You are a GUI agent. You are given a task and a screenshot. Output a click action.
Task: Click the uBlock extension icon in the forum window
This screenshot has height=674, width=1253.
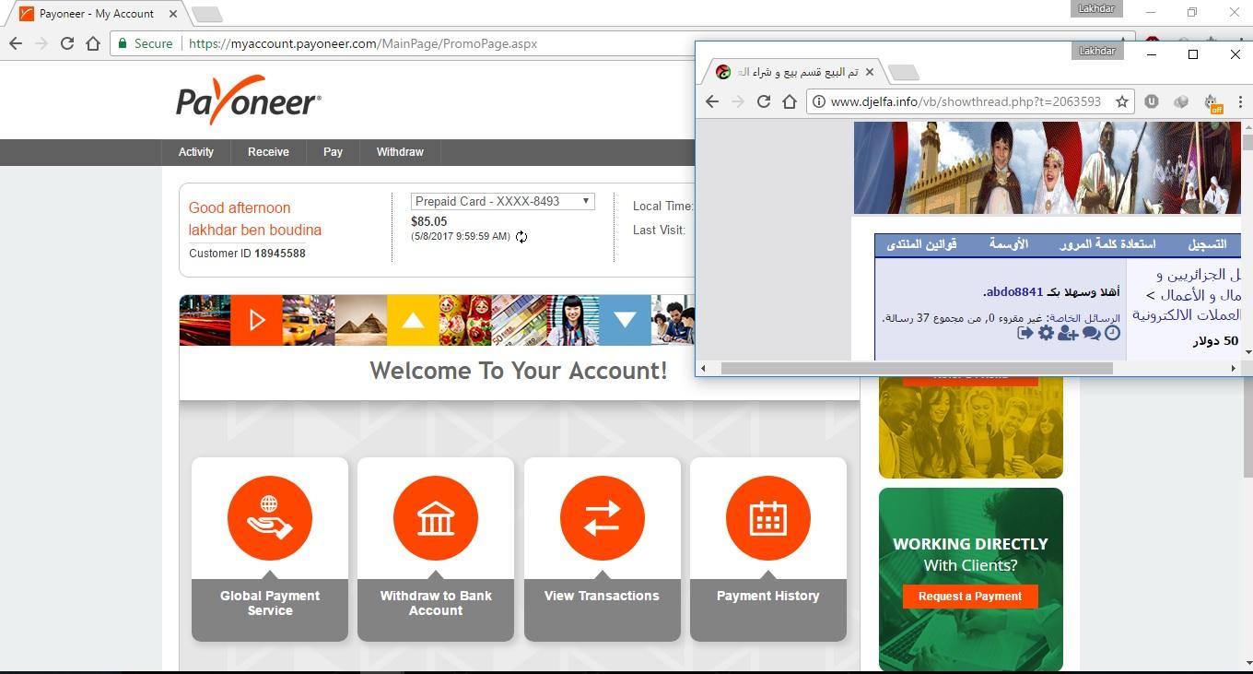coord(1152,101)
